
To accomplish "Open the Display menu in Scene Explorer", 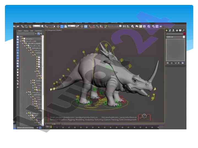I will click(x=26, y=31).
